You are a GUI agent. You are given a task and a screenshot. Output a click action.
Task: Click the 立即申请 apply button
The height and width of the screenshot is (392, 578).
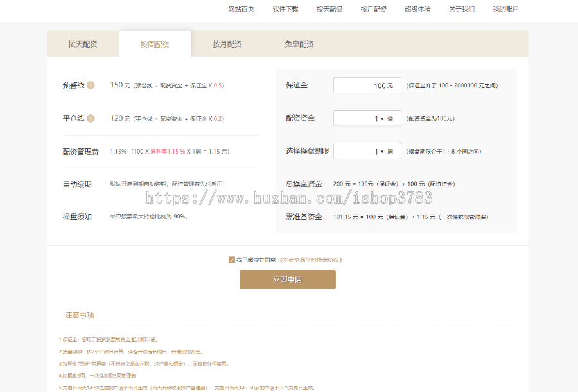point(287,279)
